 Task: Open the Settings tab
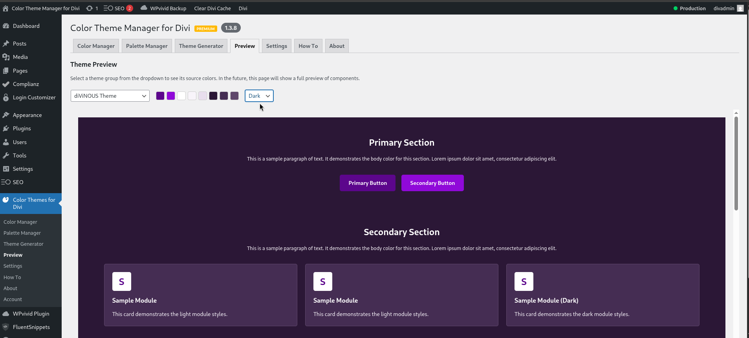[277, 46]
